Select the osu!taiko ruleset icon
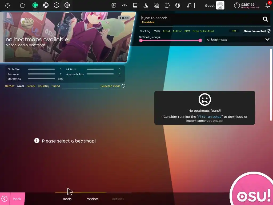This screenshot has width=273, height=205. pyautogui.click(x=46, y=5)
